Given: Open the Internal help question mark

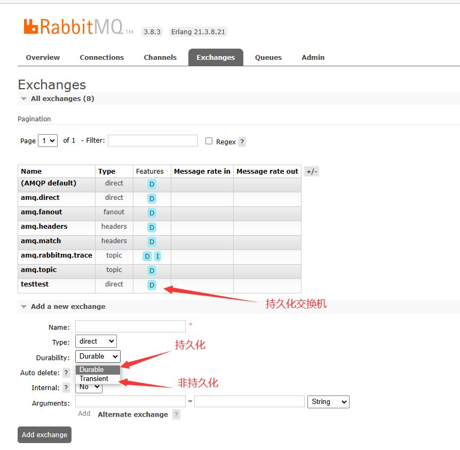Looking at the screenshot, I should 66,387.
